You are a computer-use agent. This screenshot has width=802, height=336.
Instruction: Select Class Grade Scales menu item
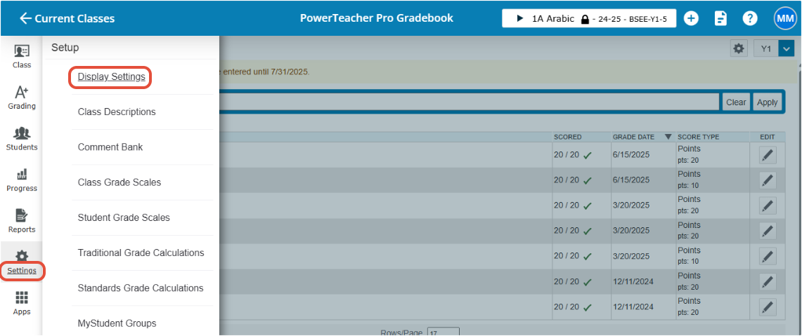pyautogui.click(x=119, y=182)
